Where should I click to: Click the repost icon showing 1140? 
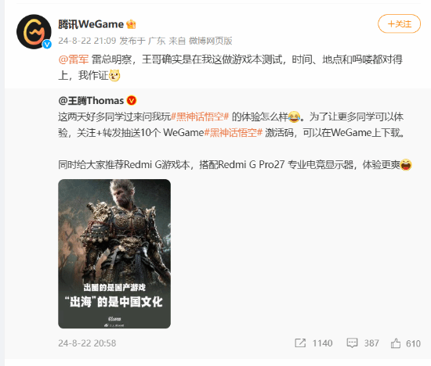[300, 343]
